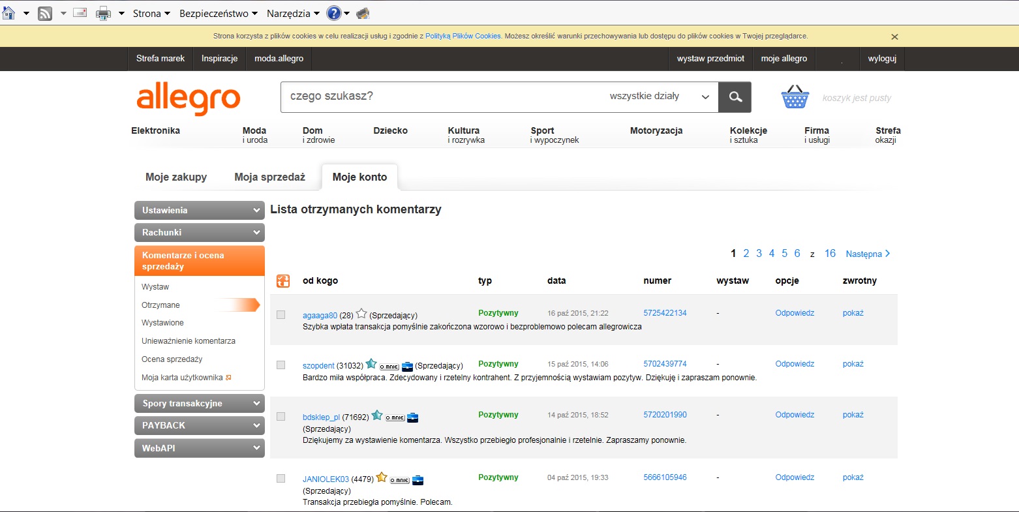The height and width of the screenshot is (512, 1019).
Task: Expand the Rachunki sidebar section
Action: click(x=200, y=233)
